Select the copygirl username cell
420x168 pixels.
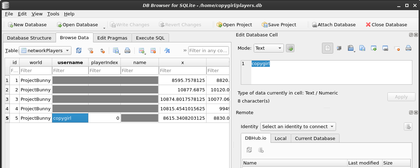point(70,118)
